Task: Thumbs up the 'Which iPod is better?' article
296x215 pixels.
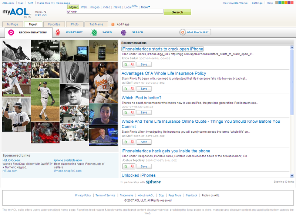Action: tap(126, 112)
